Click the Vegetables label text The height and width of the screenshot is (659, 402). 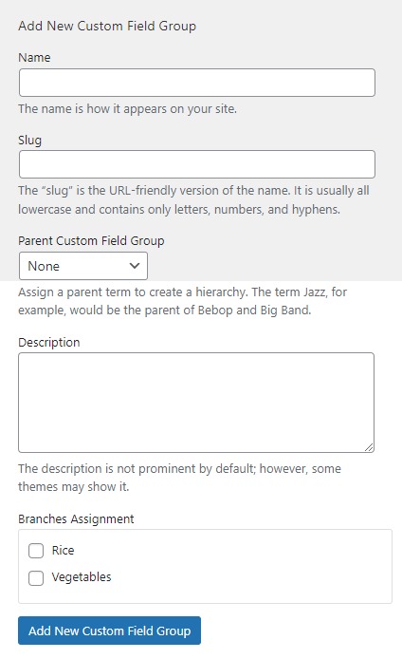click(82, 577)
